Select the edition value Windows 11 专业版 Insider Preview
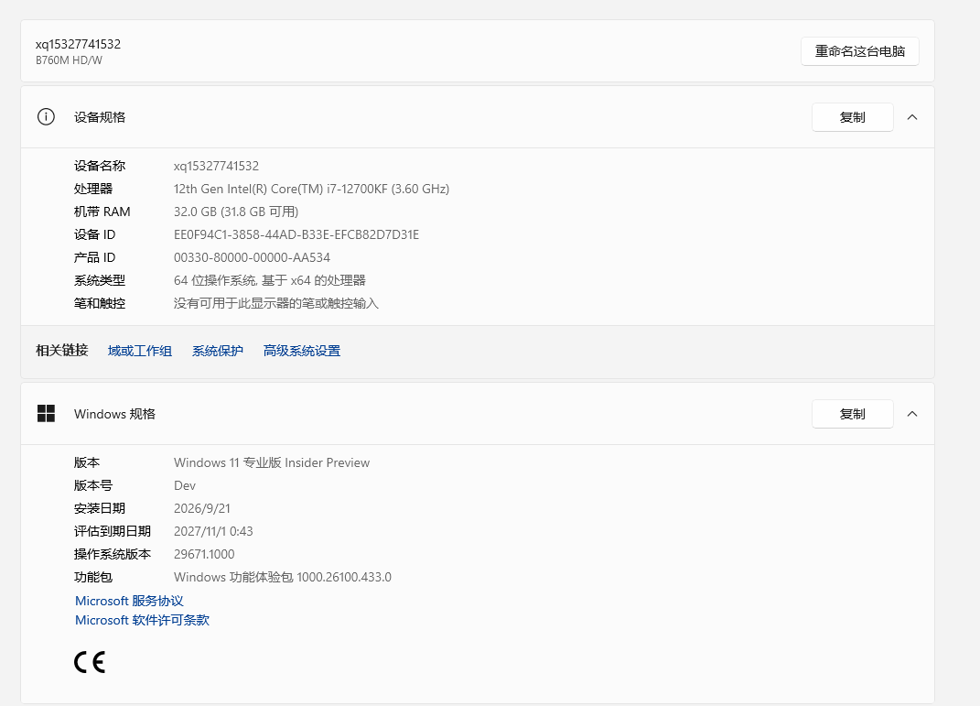The image size is (980, 706). [272, 462]
